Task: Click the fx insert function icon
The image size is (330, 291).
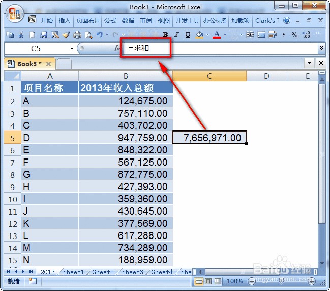Action: tap(116, 48)
